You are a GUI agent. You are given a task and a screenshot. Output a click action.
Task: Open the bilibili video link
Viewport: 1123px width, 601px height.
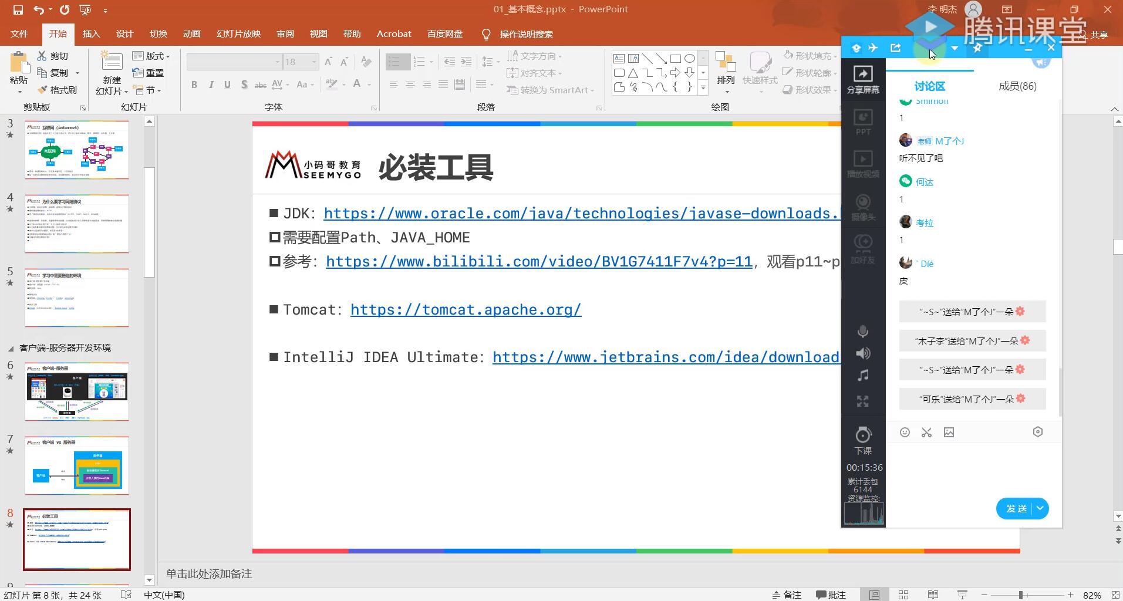[x=539, y=261]
